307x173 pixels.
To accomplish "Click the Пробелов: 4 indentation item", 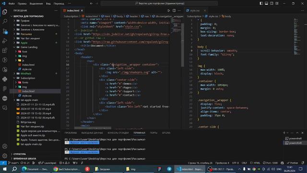I will click(x=222, y=163).
